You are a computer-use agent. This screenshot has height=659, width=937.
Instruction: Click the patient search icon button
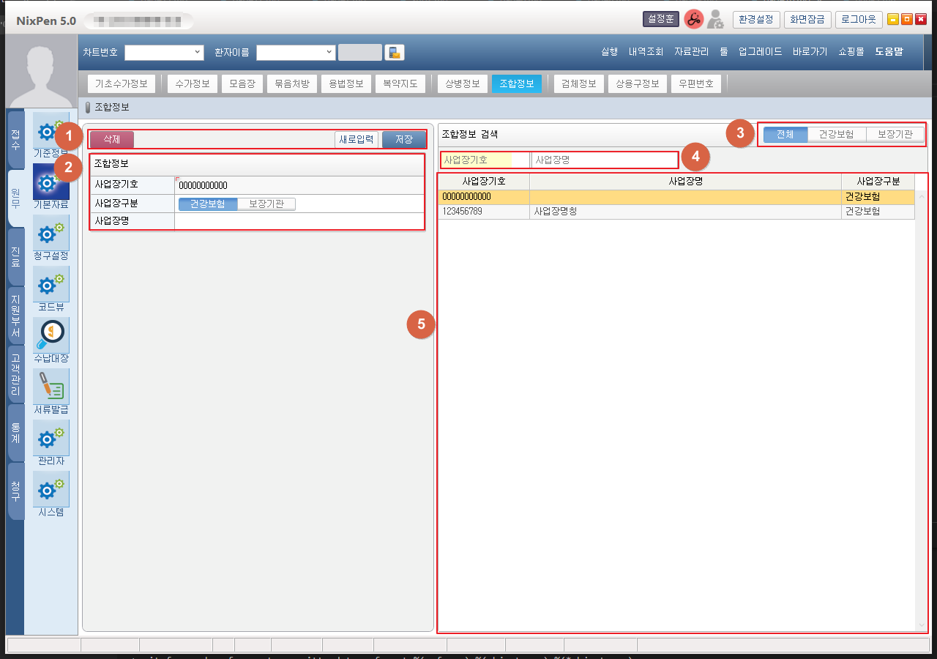pos(395,53)
